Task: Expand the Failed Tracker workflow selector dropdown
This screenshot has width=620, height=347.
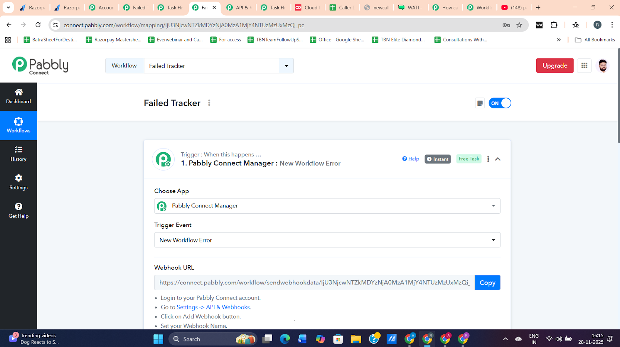Action: point(286,66)
